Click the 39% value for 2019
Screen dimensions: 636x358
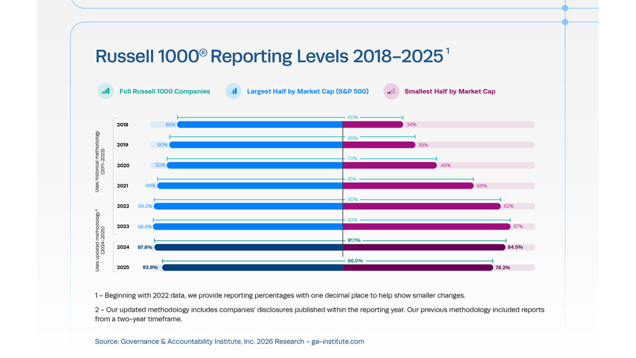click(x=423, y=145)
